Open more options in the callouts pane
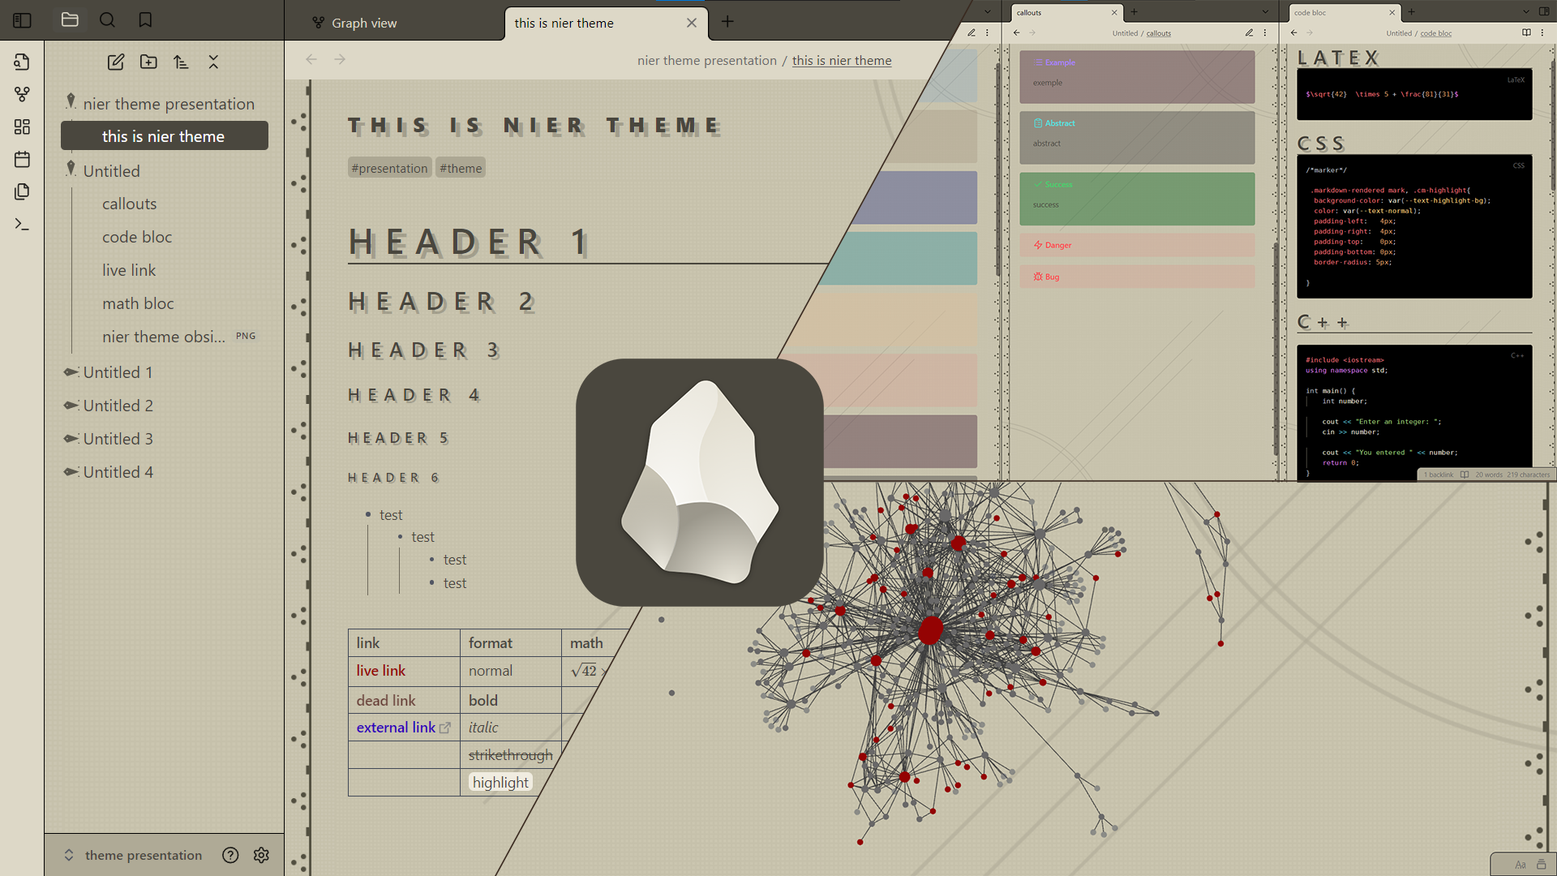 tap(1265, 33)
